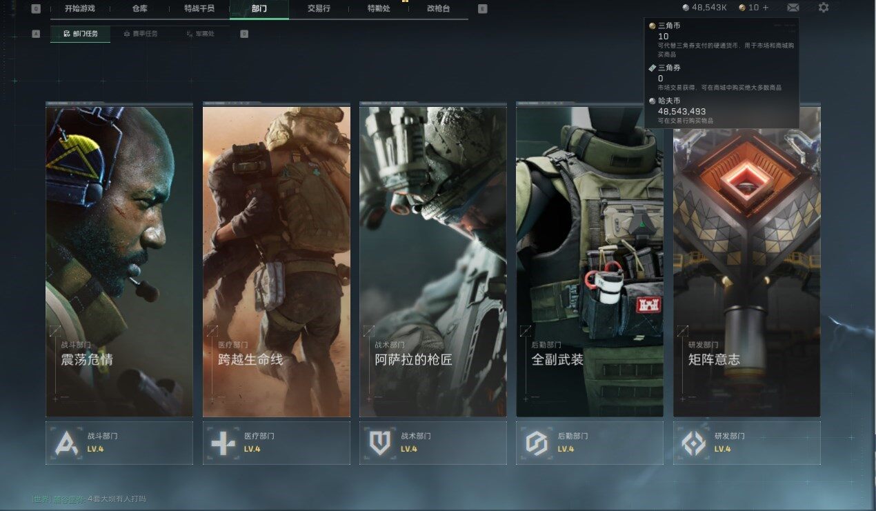
Task: Click the 三角币 gold coin icon in the tooltip
Action: point(652,26)
